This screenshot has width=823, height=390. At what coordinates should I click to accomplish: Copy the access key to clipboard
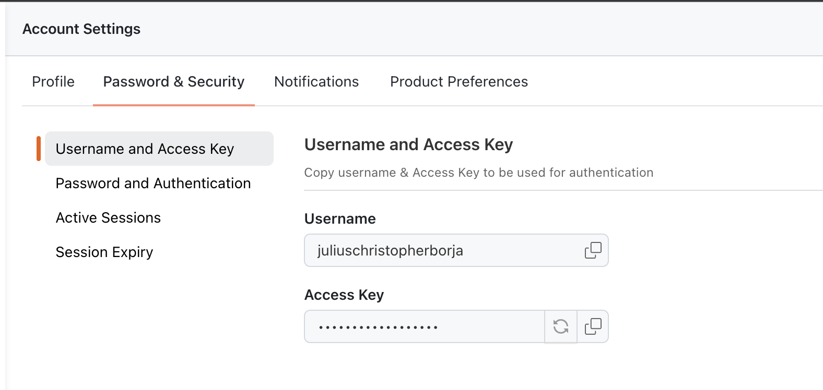(x=593, y=326)
